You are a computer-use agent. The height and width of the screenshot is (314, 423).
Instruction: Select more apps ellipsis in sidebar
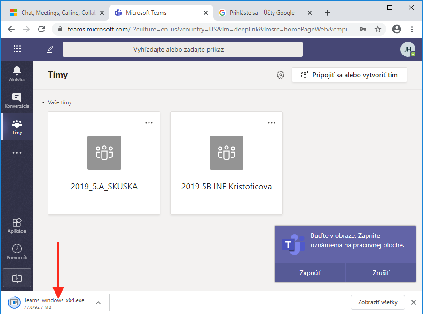17,153
